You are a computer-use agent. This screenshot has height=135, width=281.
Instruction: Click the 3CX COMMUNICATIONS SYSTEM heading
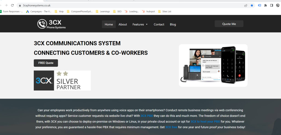click(x=77, y=43)
